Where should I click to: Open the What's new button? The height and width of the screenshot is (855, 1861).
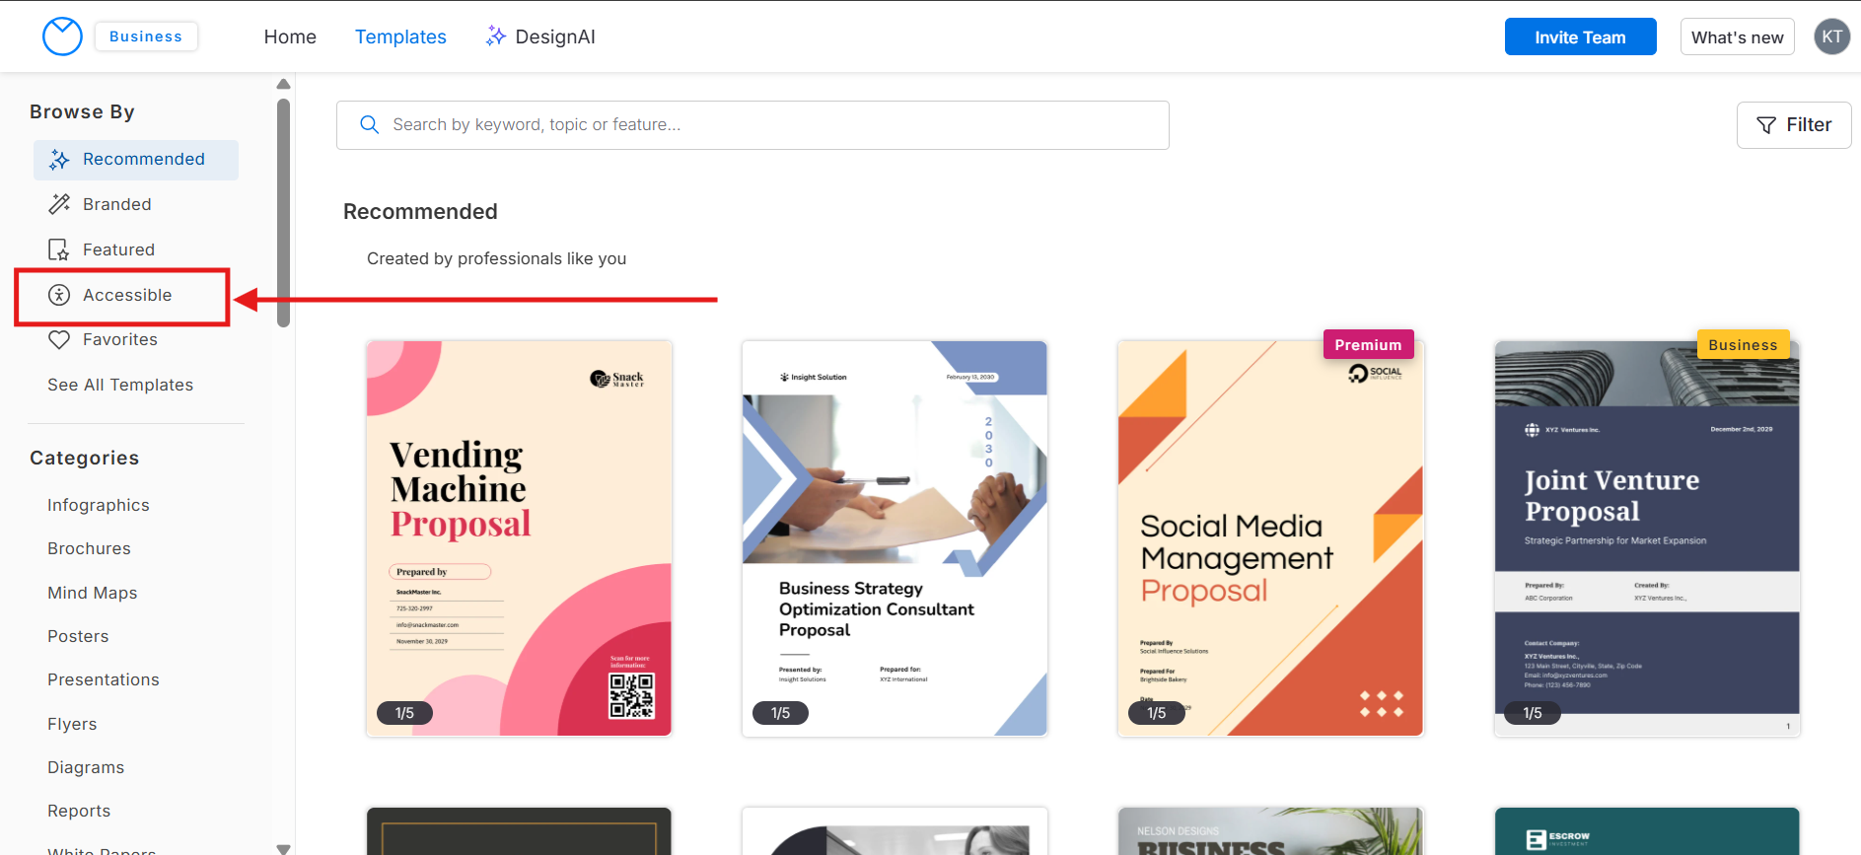click(1737, 36)
